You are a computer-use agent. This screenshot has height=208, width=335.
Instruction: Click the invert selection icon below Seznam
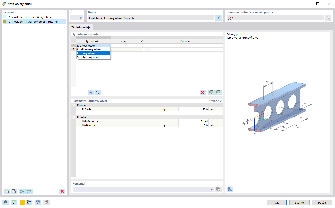30,191
